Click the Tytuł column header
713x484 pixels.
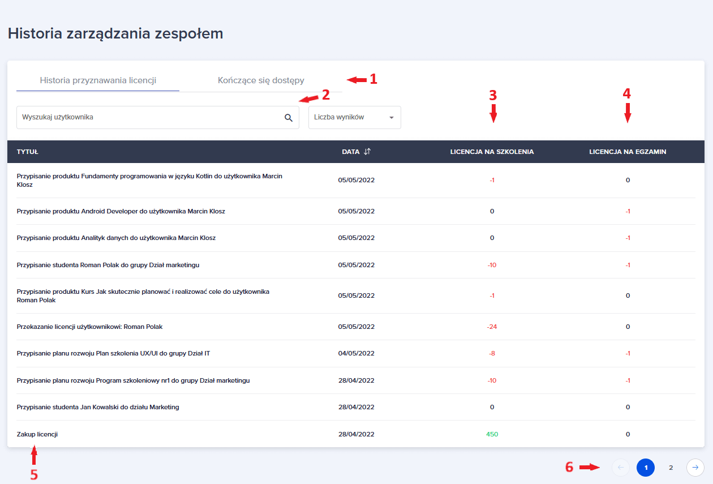[x=27, y=152]
